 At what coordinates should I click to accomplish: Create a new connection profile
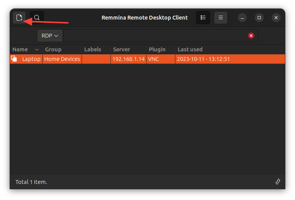(x=19, y=18)
